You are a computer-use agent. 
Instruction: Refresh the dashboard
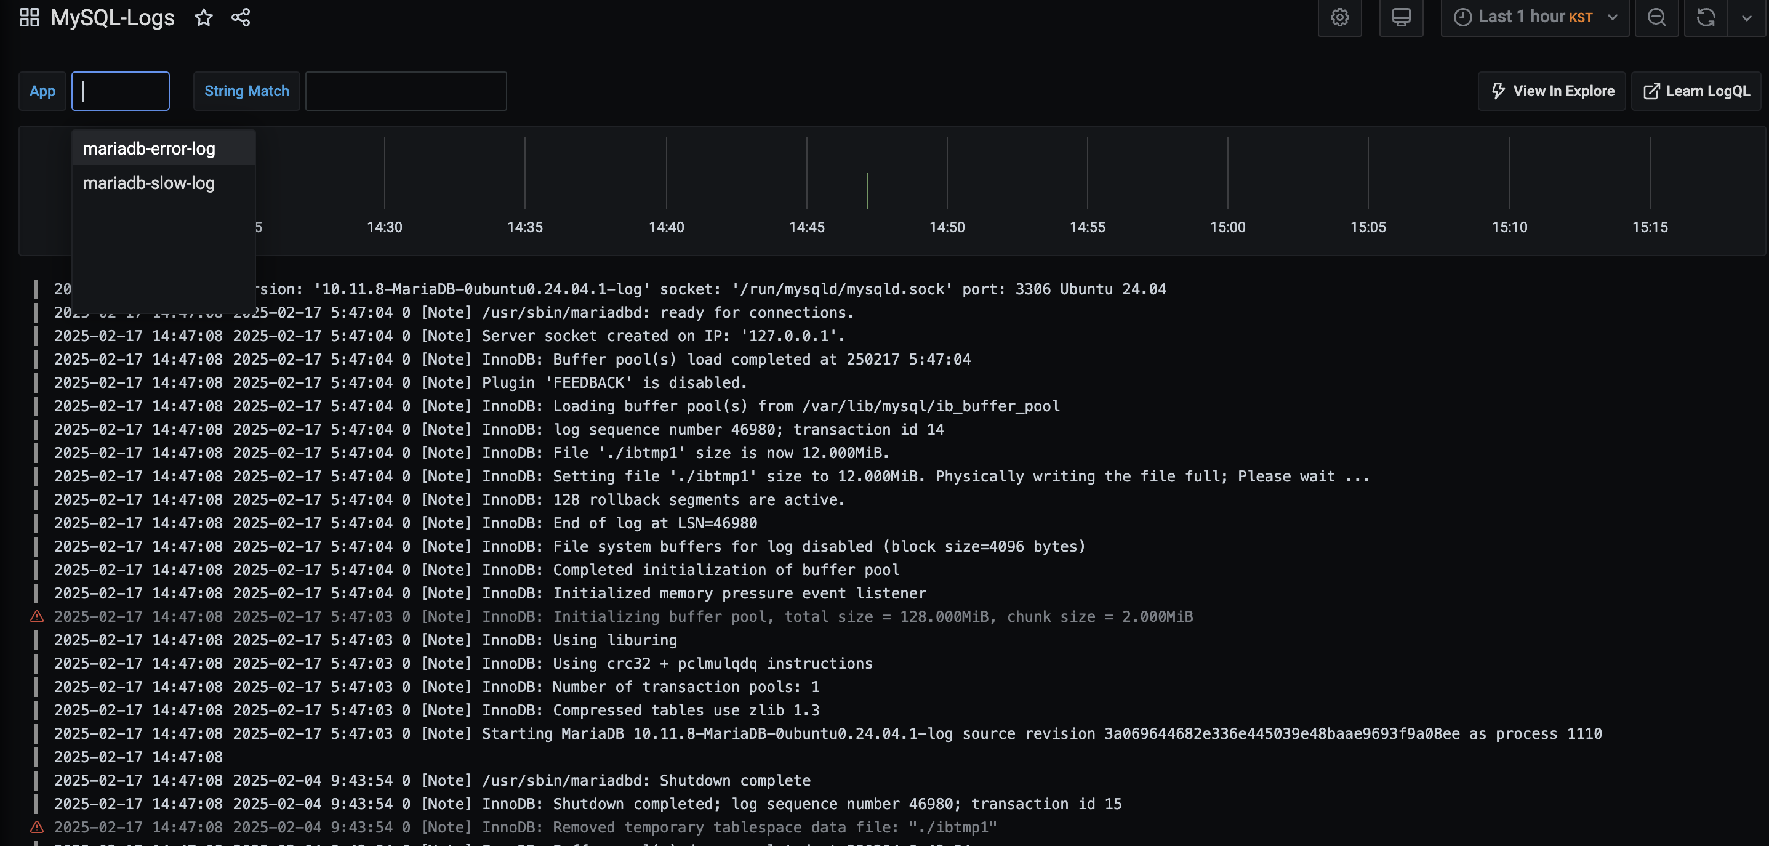[x=1706, y=18]
